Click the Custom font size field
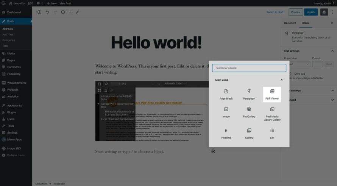The image size is (337, 186). tap(317, 64)
